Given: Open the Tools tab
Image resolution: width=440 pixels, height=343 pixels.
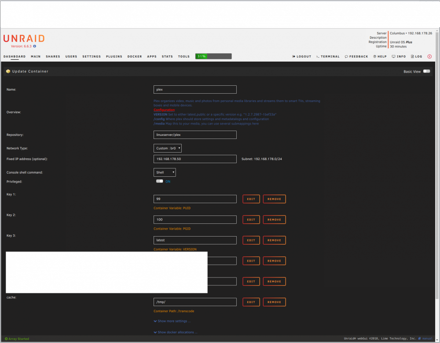Looking at the screenshot, I should point(184,56).
